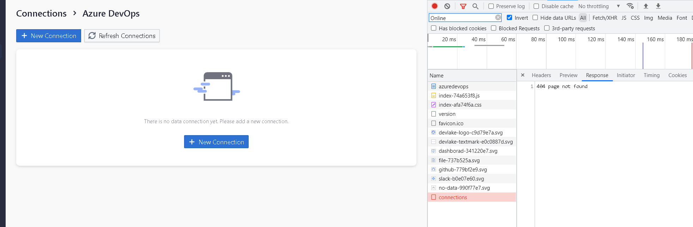Click the index-afa74f6a.css stylesheet icon

[433, 105]
